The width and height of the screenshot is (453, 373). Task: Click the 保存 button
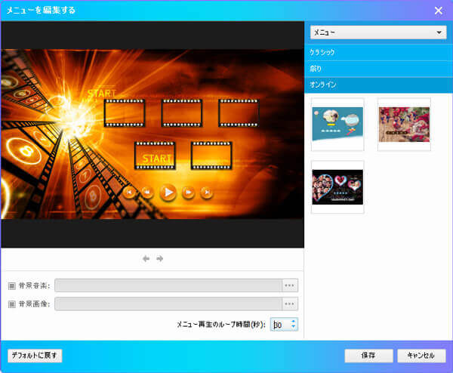coord(369,355)
